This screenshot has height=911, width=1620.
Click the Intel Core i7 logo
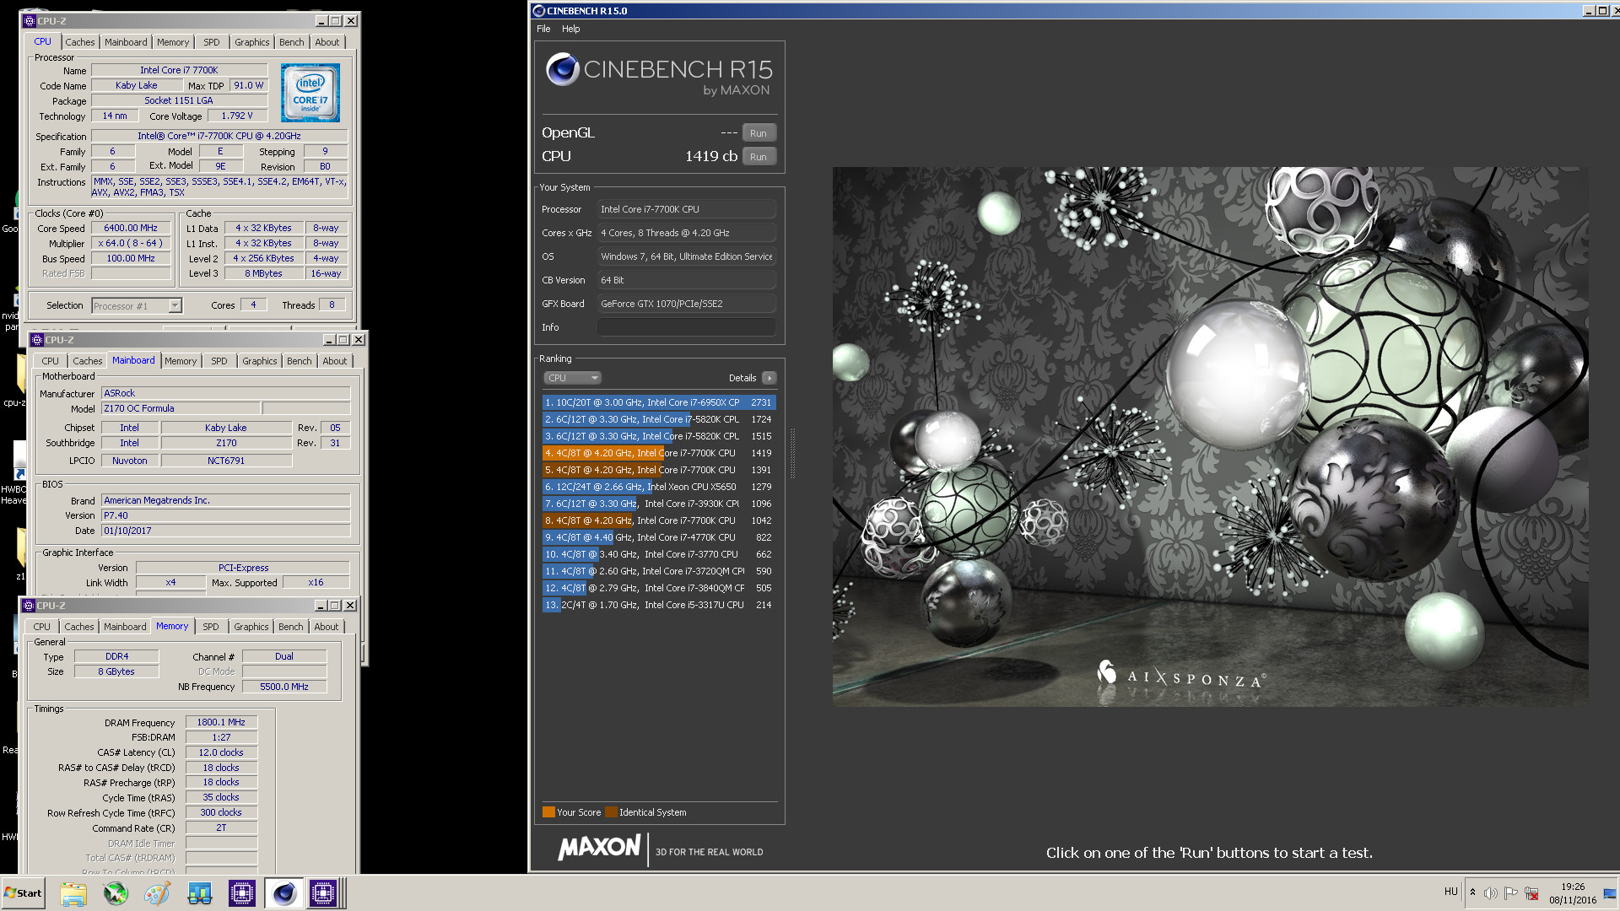tap(310, 93)
